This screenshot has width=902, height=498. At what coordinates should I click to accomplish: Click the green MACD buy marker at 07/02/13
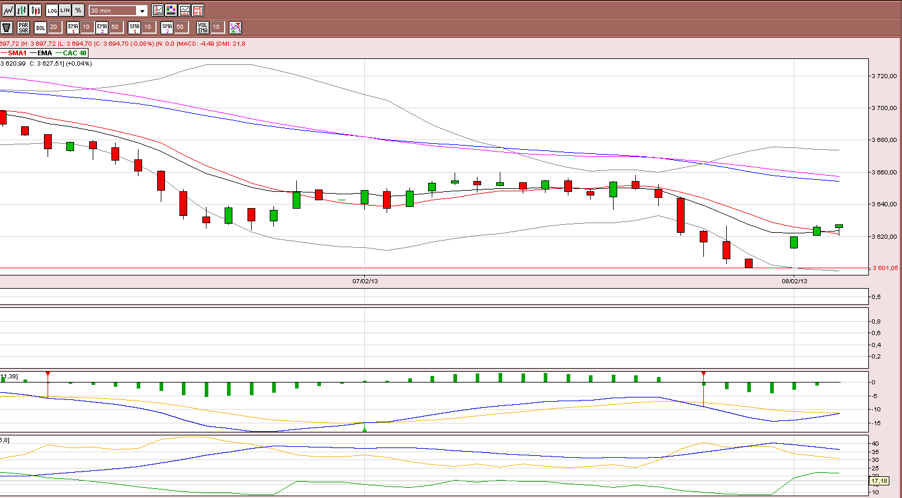[x=364, y=429]
